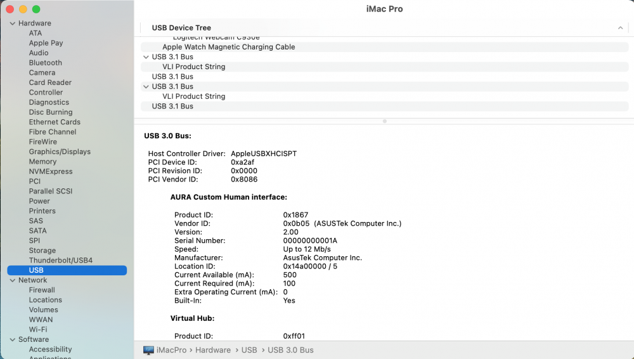The height and width of the screenshot is (359, 634).
Task: Select Parallel SCSI in the sidebar
Action: (51, 192)
